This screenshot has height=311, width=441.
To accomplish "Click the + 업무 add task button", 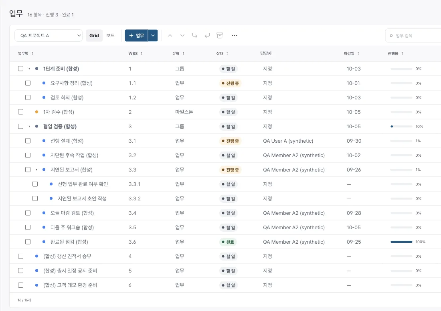I will tap(136, 35).
